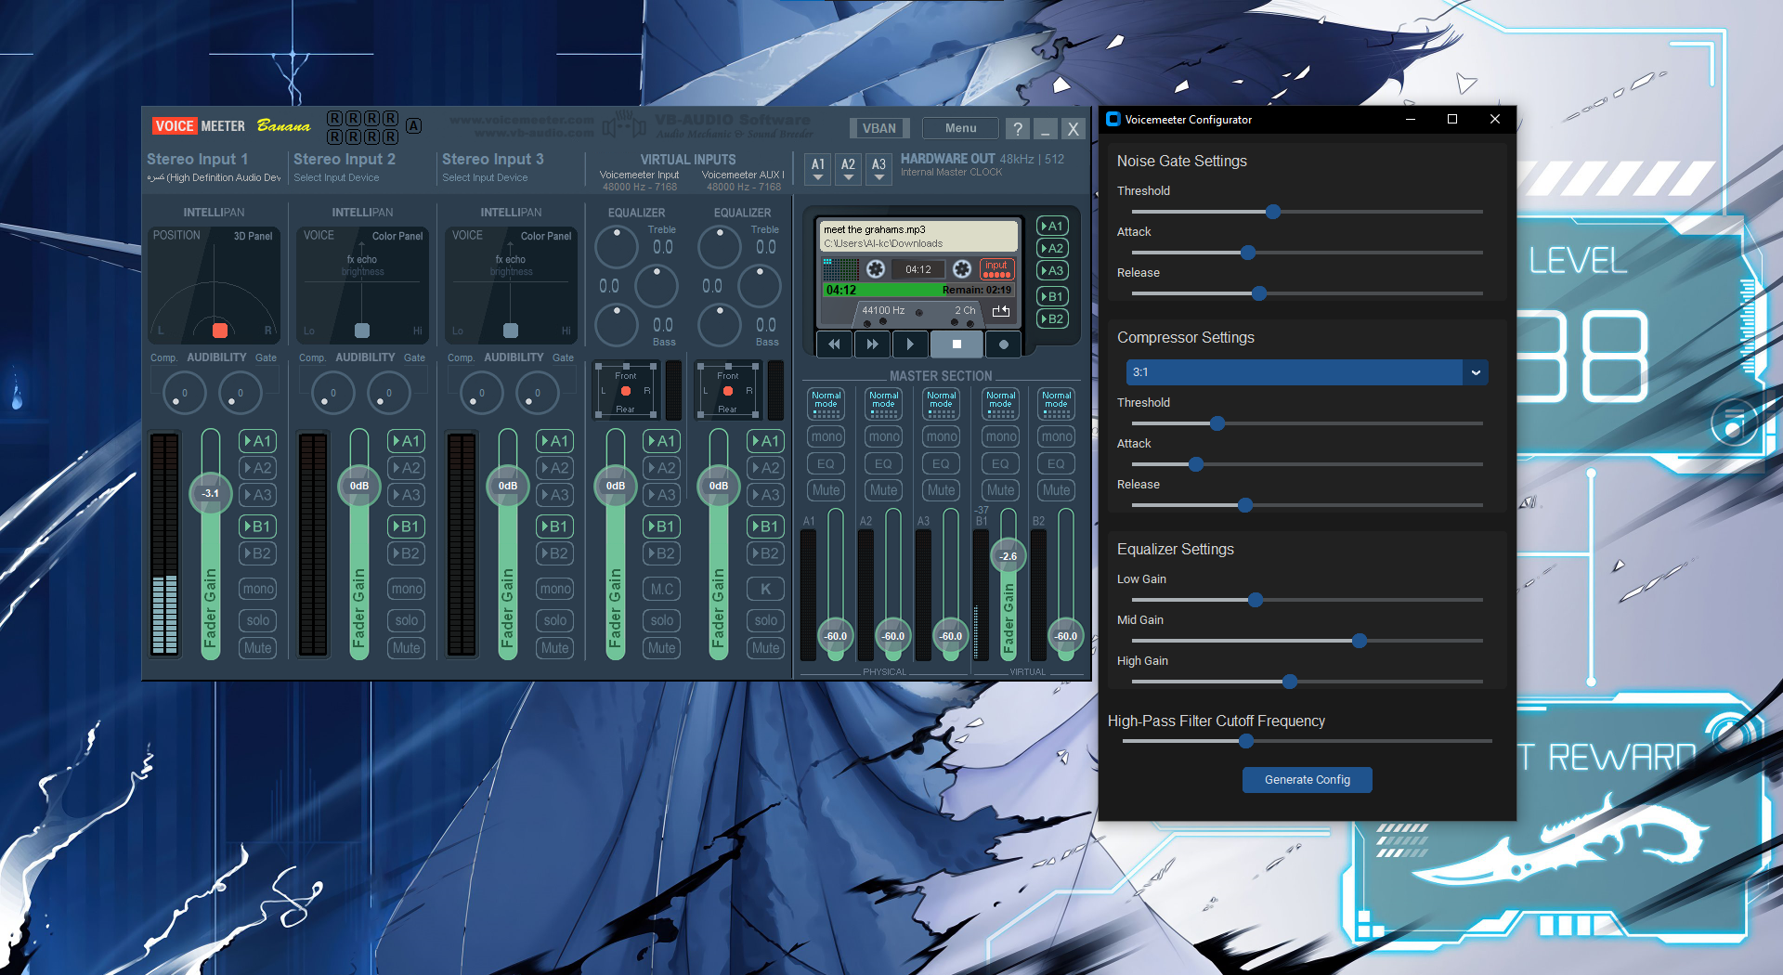Select input device for Stereo Input 3

[485, 177]
